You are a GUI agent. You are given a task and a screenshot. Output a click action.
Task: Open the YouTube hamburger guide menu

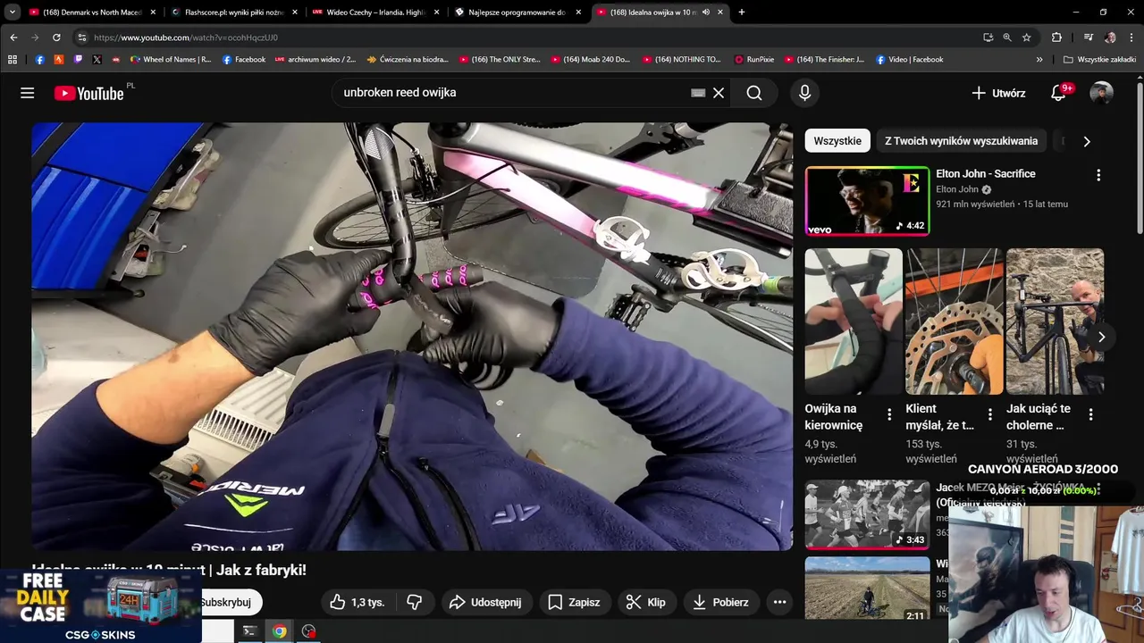point(28,93)
